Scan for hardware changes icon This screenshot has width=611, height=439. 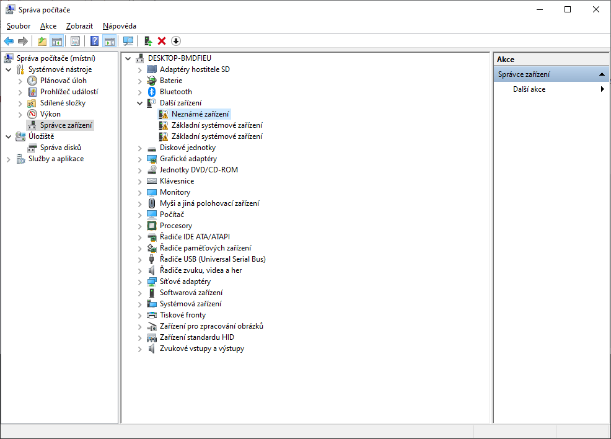pyautogui.click(x=128, y=41)
